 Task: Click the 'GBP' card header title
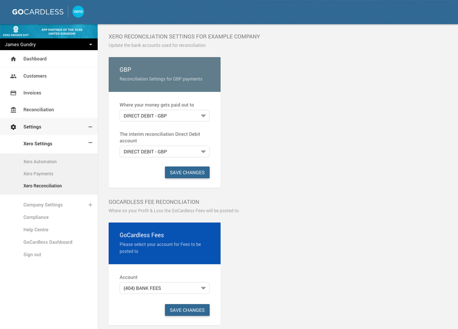[x=125, y=70]
